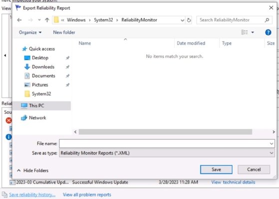The width and height of the screenshot is (279, 199).
Task: Open the Save as type dropdown
Action: (x=167, y=153)
